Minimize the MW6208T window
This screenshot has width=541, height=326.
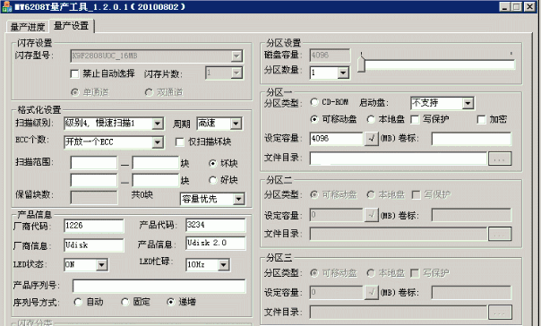tap(505, 7)
